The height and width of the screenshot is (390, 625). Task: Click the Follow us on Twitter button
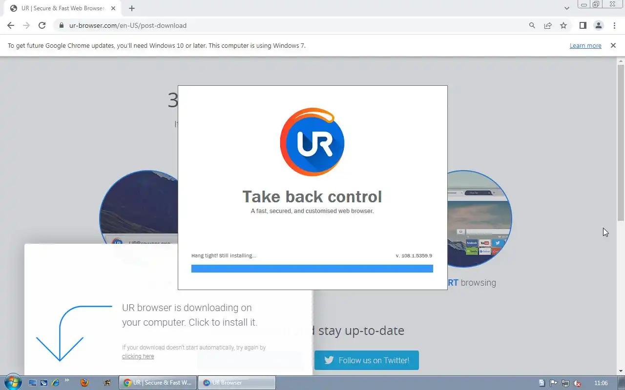(367, 360)
